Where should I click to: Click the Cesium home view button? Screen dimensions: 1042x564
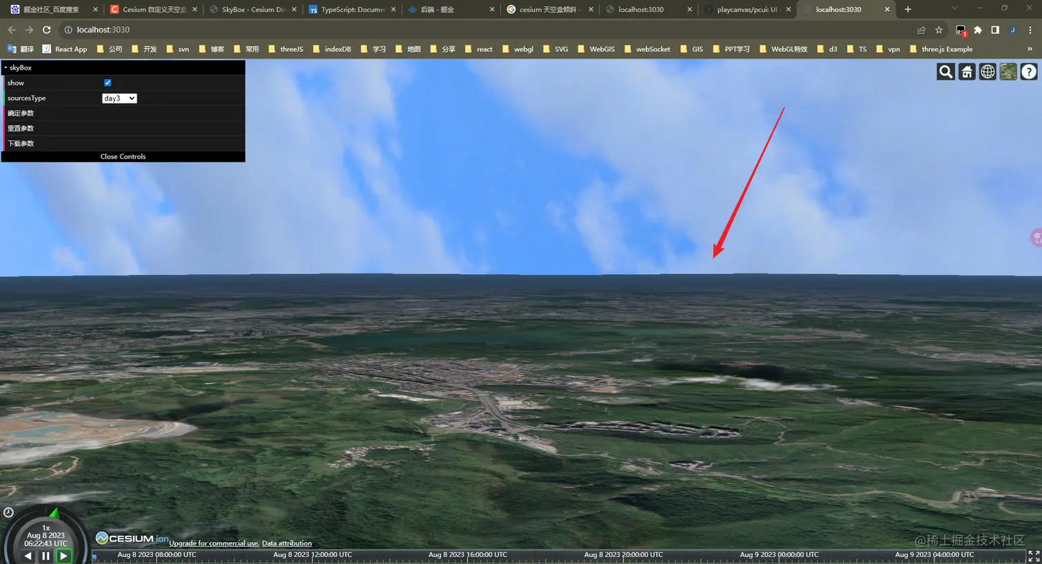(x=967, y=72)
